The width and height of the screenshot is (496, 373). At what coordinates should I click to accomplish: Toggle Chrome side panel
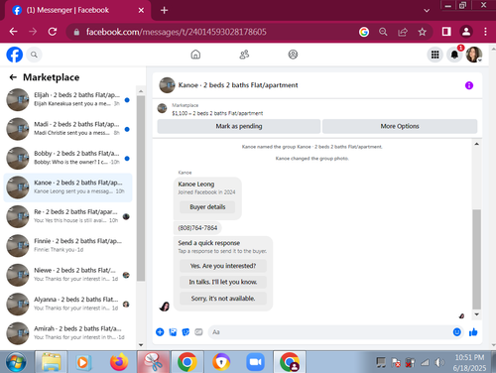click(446, 32)
